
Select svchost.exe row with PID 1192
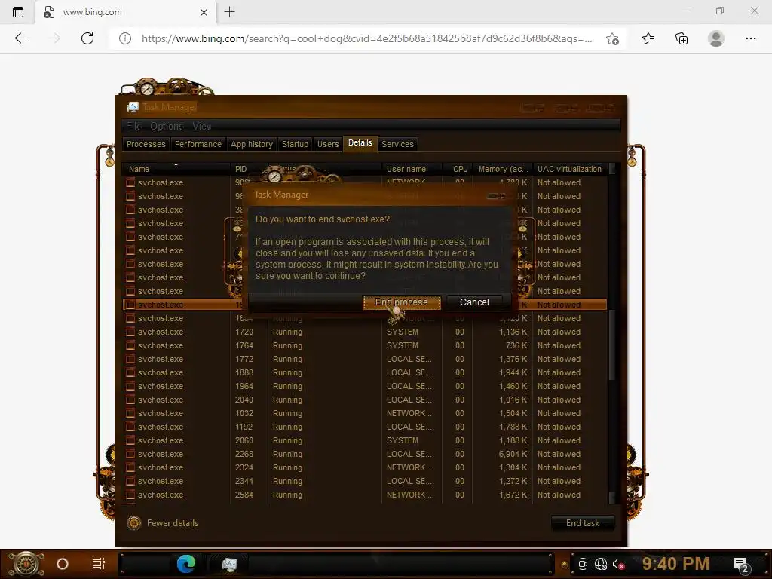(365, 427)
